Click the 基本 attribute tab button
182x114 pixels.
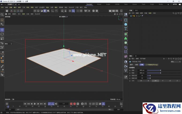(x=131, y=65)
